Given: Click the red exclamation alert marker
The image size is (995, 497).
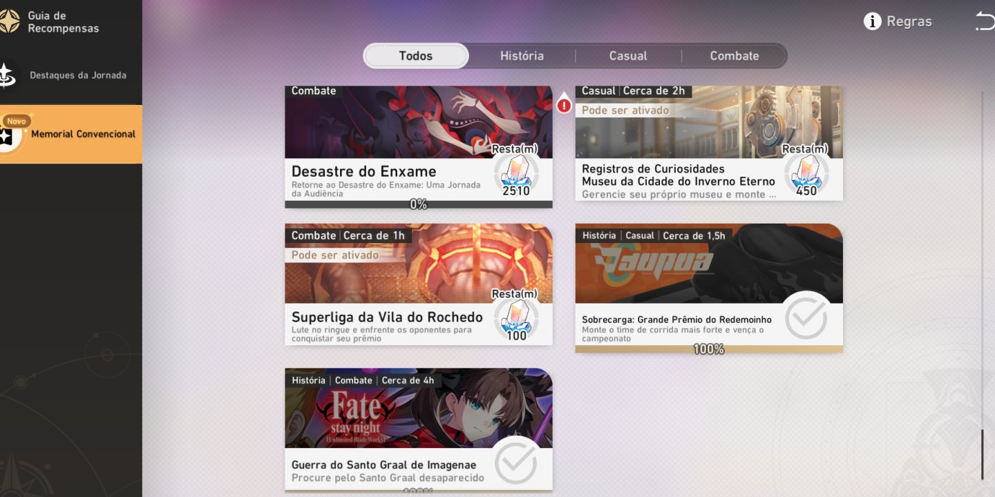Looking at the screenshot, I should tap(565, 105).
